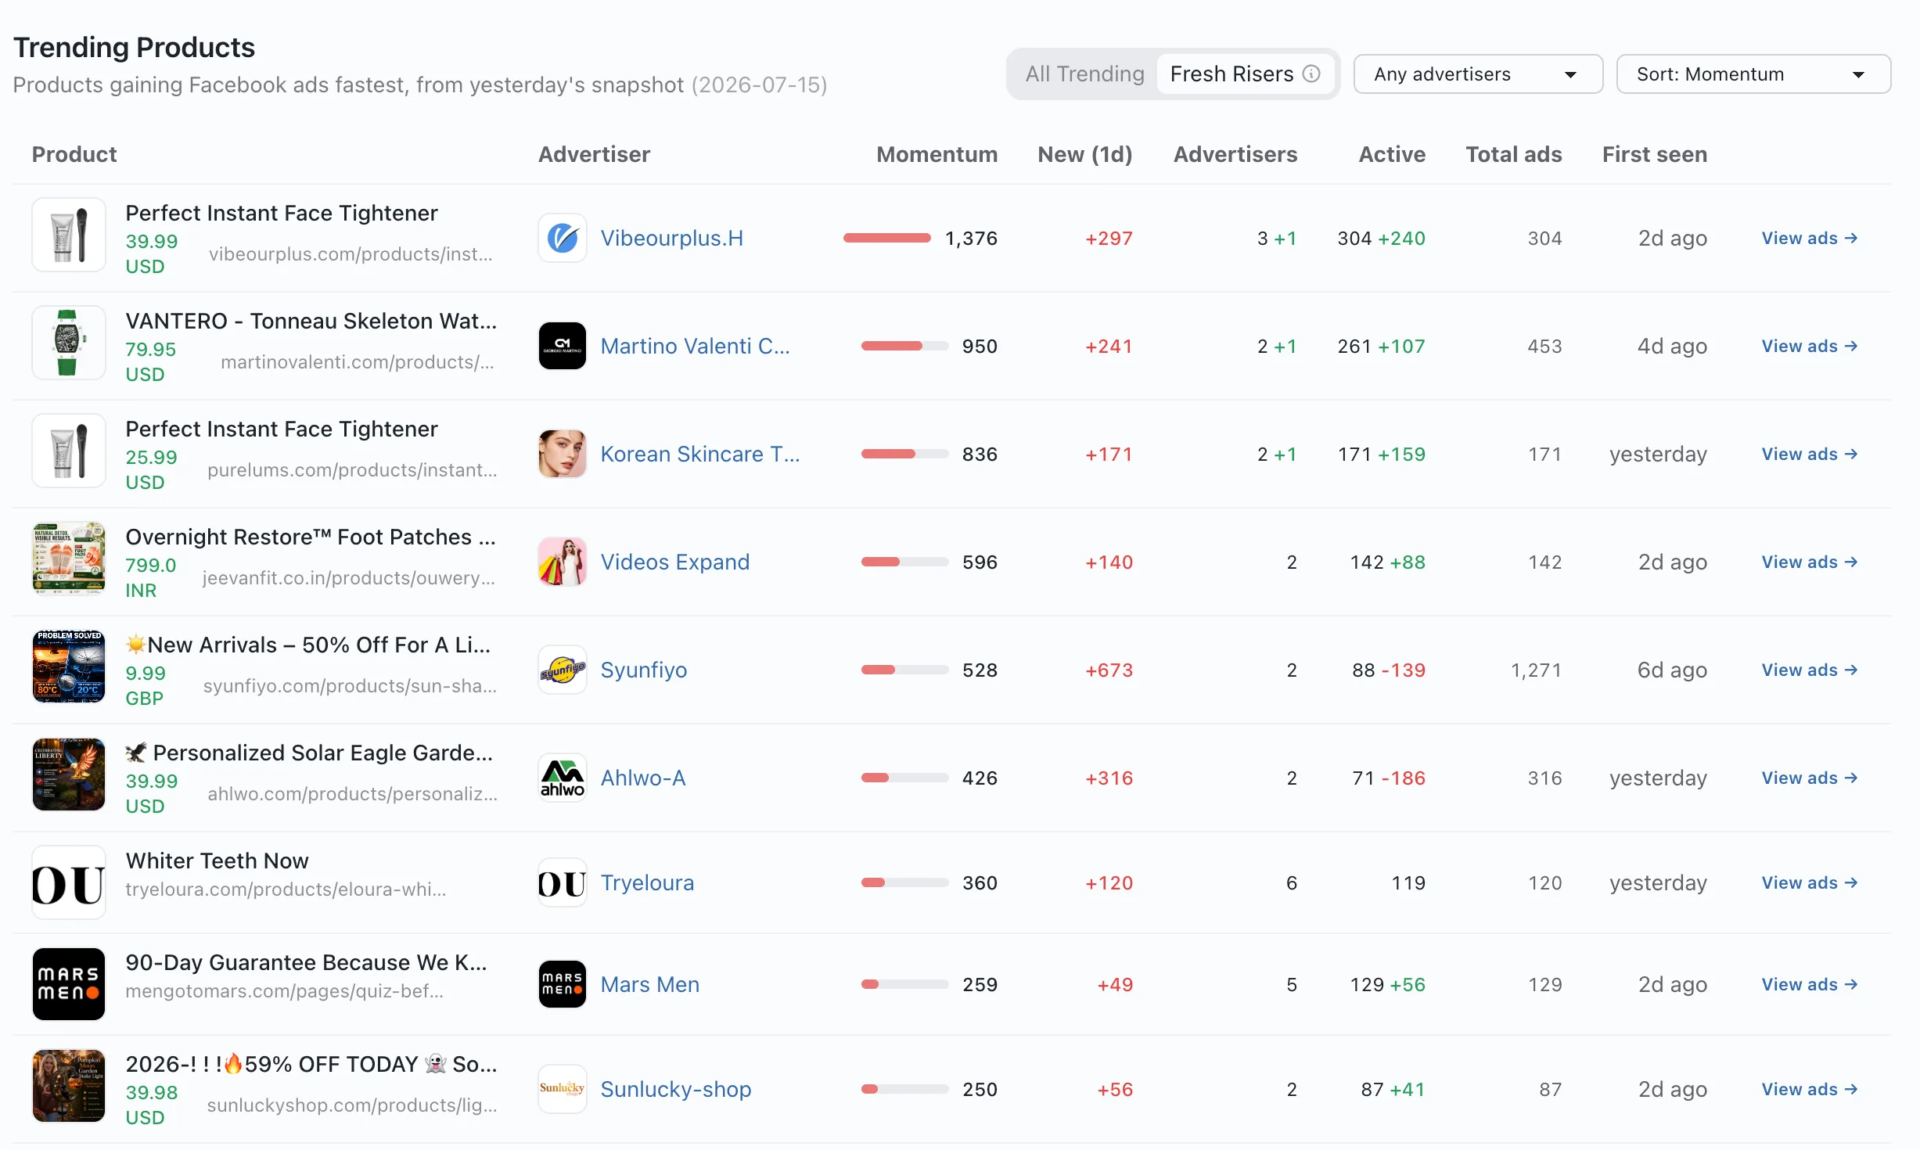This screenshot has width=1920, height=1150.
Task: Click the mengotomars.com/pages/quiz-bef... URL
Action: (x=285, y=991)
